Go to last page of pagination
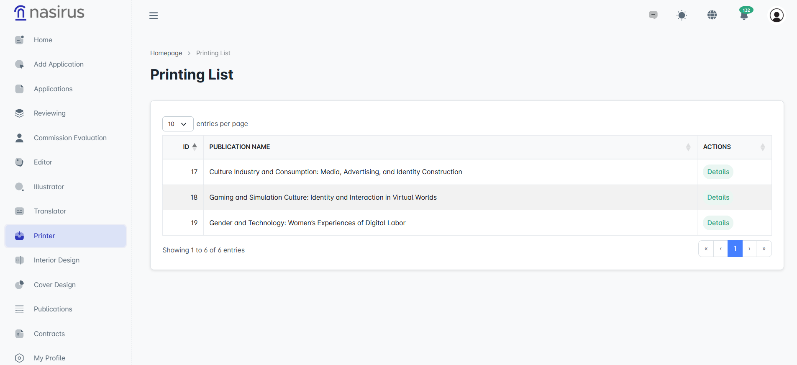Viewport: 797px width, 365px height. pos(764,249)
